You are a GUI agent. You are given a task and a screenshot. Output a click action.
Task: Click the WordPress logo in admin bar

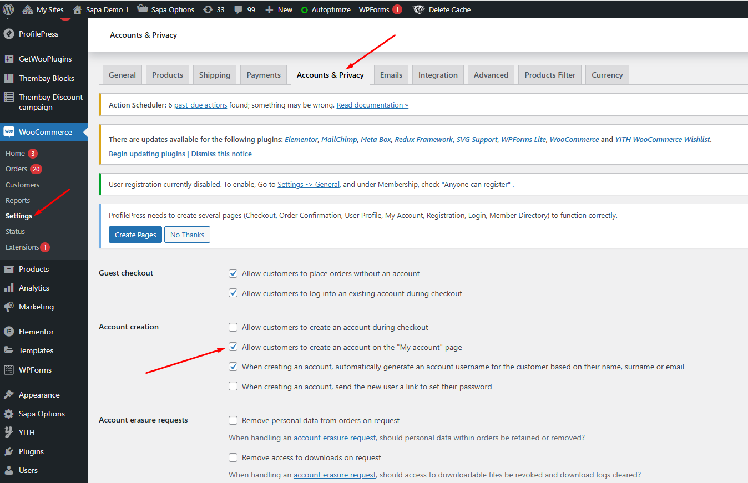[8, 9]
